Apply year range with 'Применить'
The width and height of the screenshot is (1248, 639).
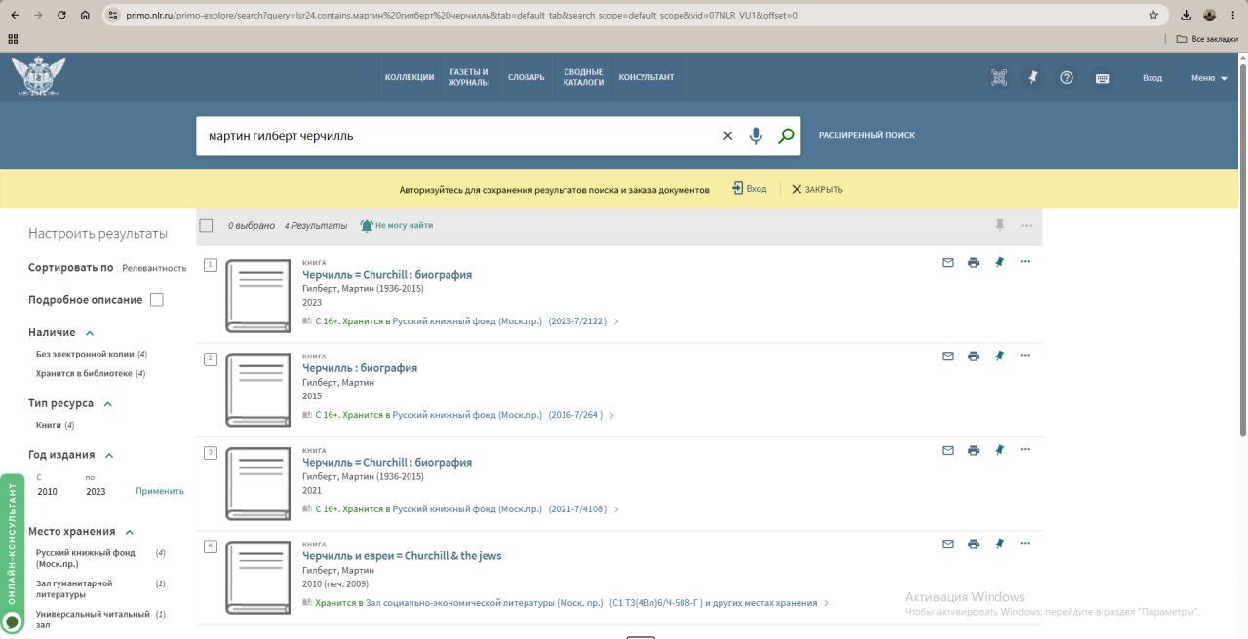coord(160,491)
